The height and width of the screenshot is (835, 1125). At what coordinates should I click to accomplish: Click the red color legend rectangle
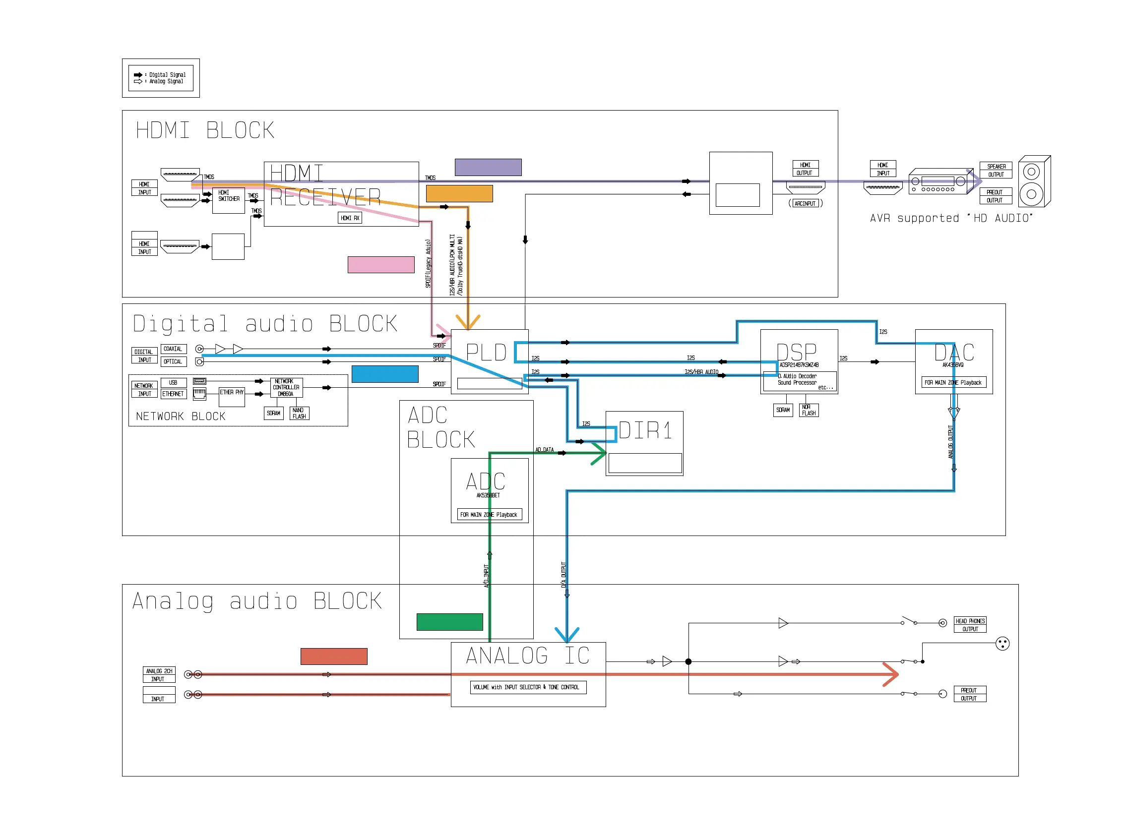click(333, 656)
